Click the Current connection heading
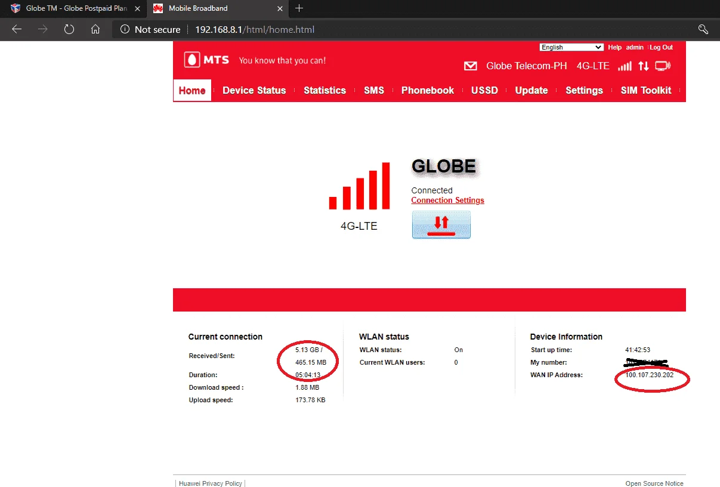720x487 pixels. [225, 337]
